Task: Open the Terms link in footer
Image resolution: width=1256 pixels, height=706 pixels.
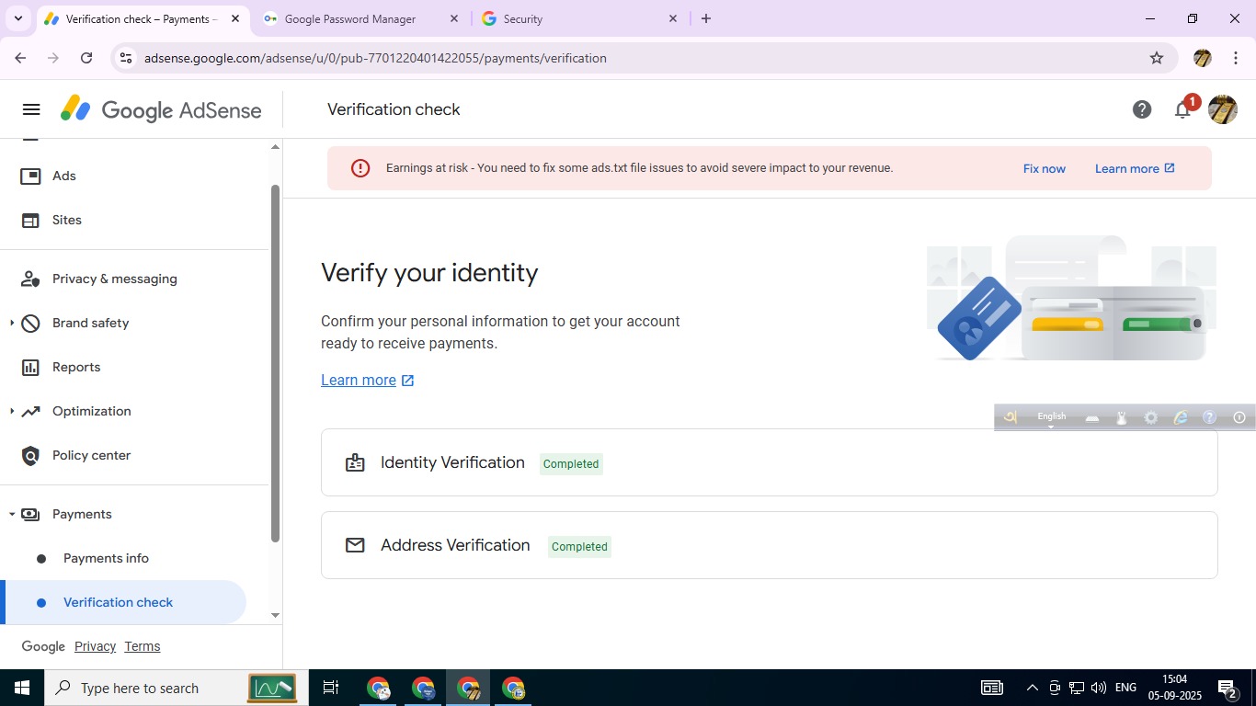Action: click(143, 646)
